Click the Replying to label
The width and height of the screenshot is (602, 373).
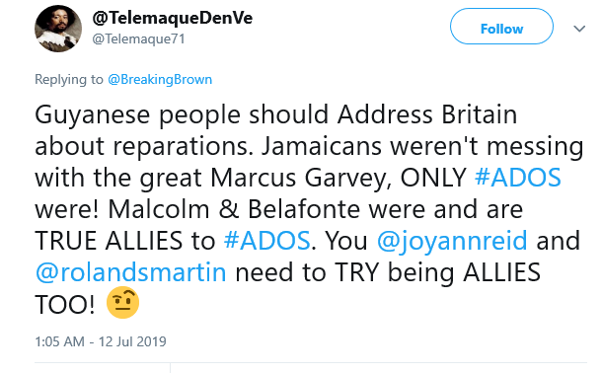pyautogui.click(x=69, y=79)
